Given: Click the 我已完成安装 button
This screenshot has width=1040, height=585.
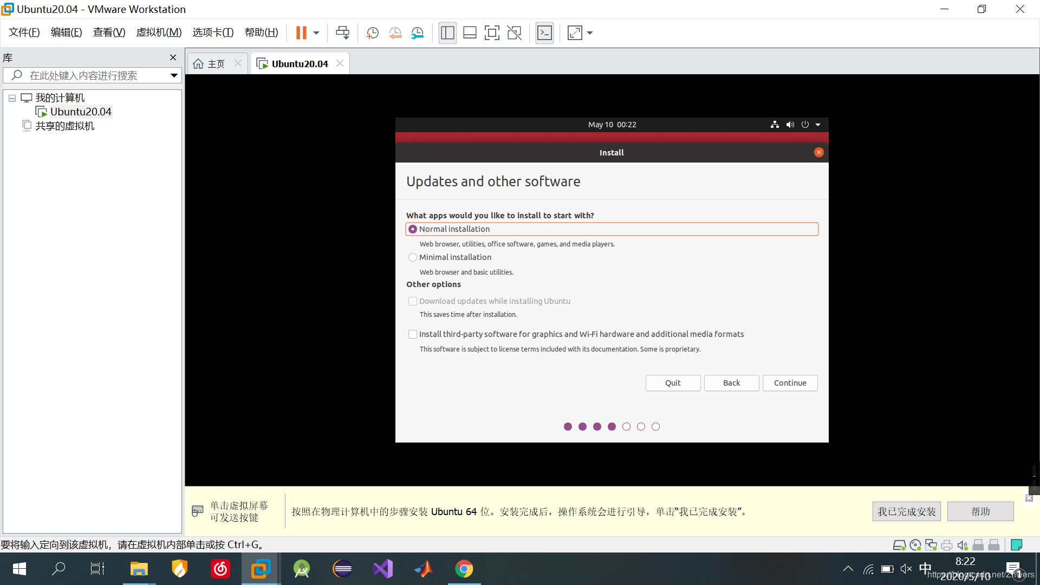Looking at the screenshot, I should [x=906, y=511].
